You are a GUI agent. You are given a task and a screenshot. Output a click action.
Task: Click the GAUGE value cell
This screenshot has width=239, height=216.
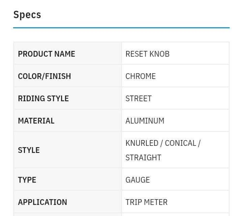coord(138,180)
